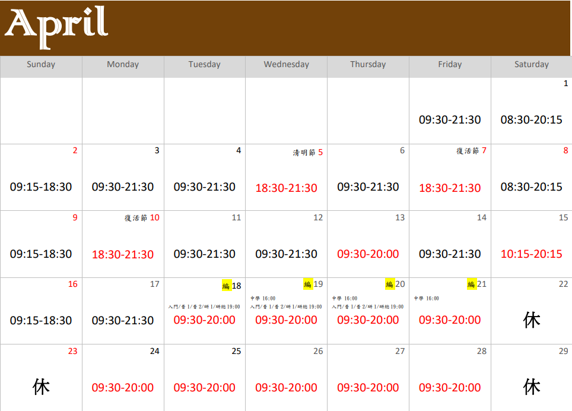The width and height of the screenshot is (572, 411).
Task: Click the yellow 編 mark on April 21
Action: [x=472, y=284]
